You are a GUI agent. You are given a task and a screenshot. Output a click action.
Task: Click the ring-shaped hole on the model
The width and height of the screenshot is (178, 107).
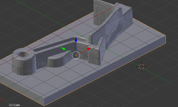pyautogui.click(x=25, y=54)
